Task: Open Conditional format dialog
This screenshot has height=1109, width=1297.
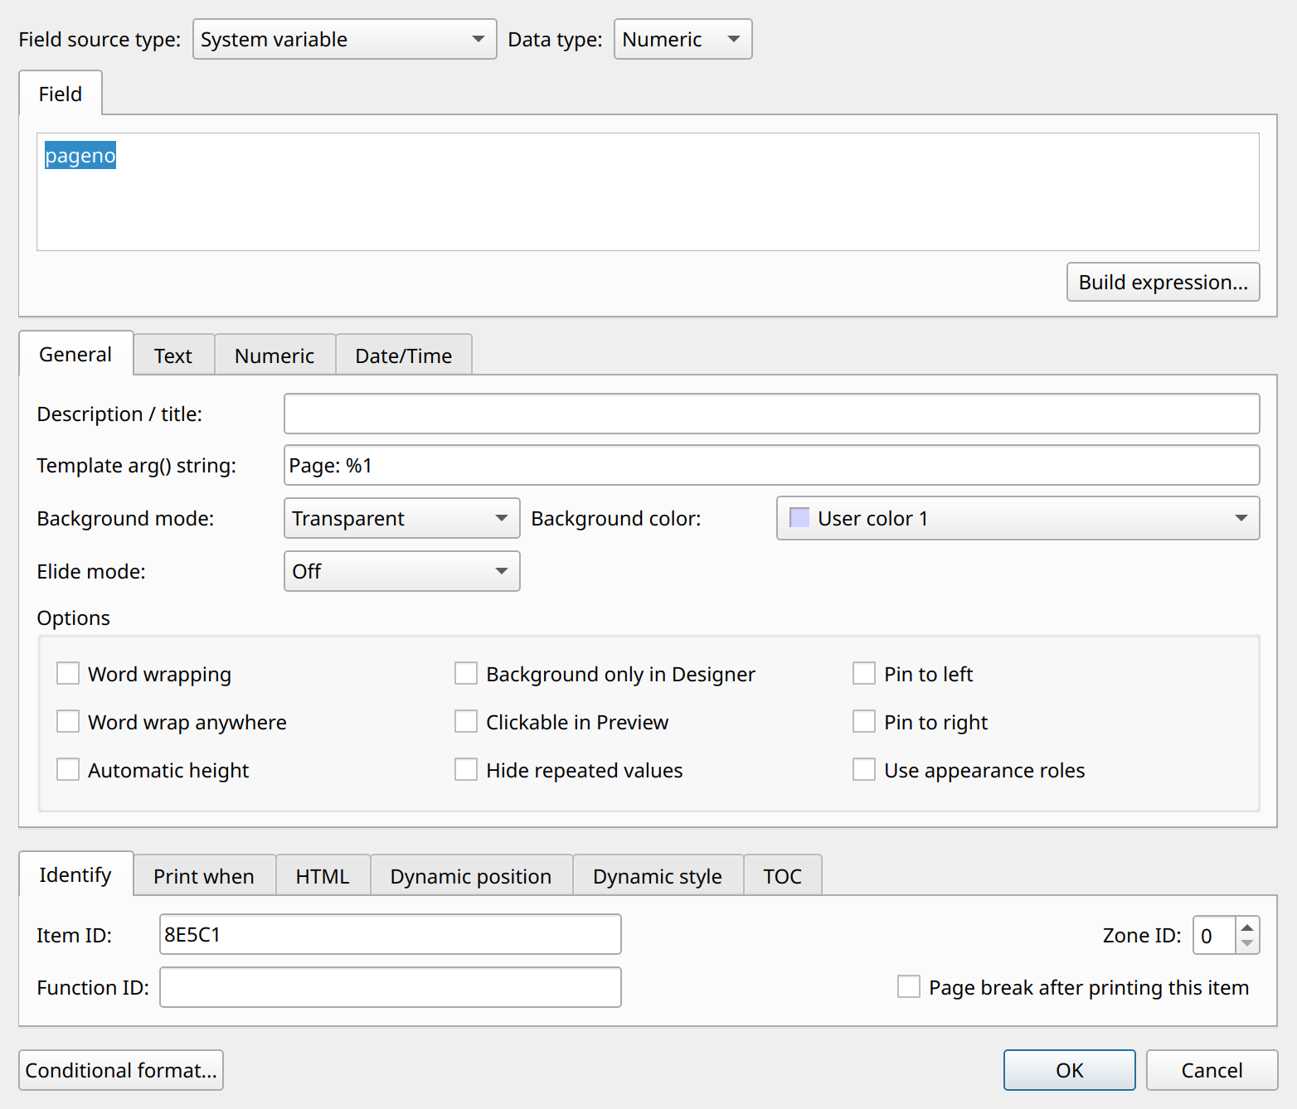Action: point(121,1070)
